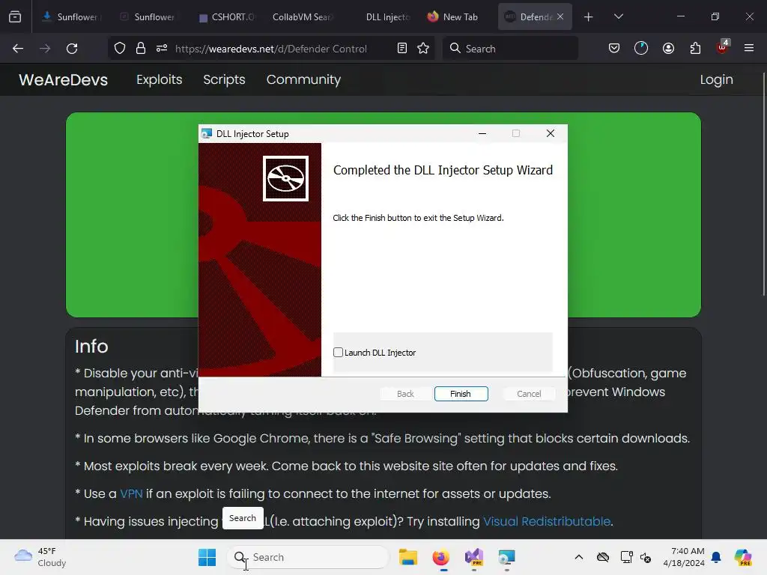Save the page to Pocket

point(614,49)
